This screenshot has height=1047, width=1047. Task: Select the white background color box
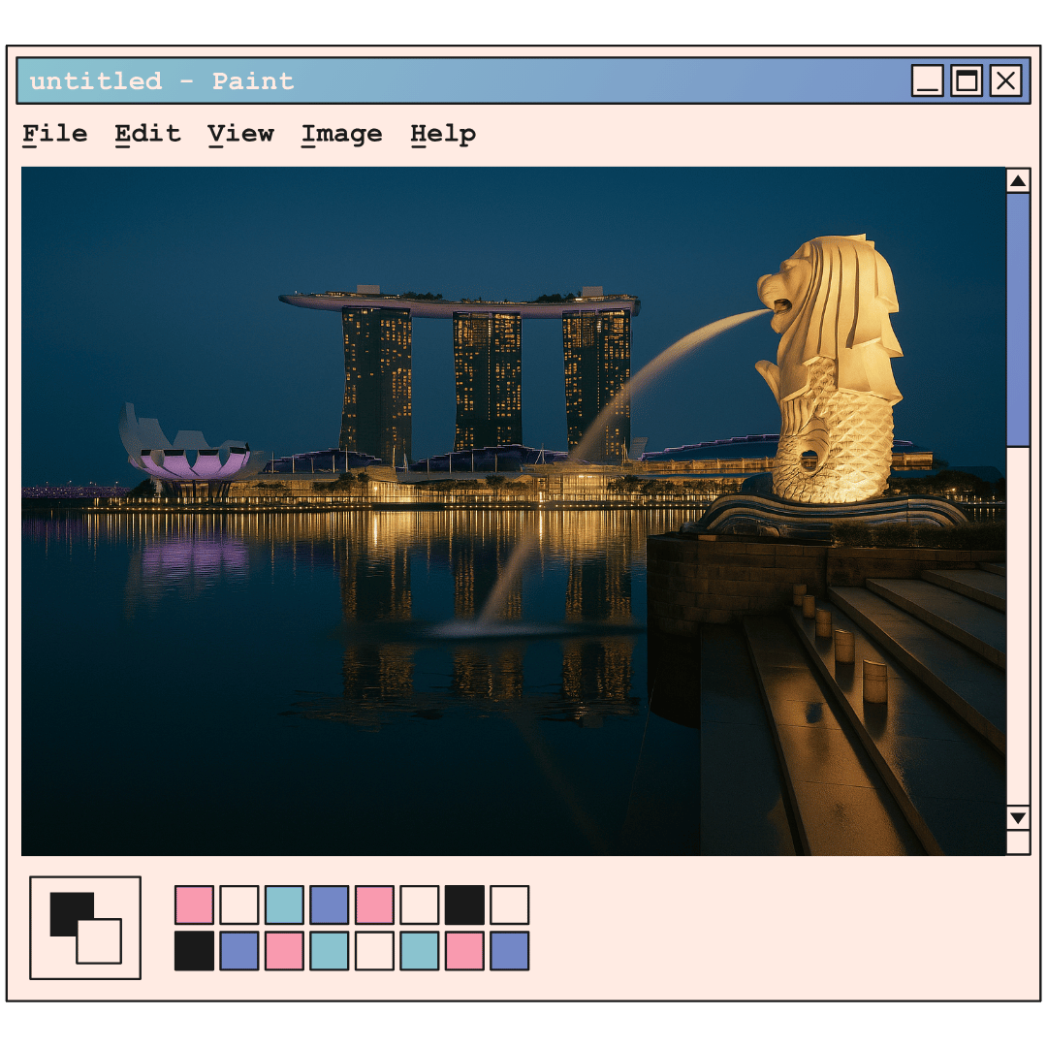coord(100,942)
